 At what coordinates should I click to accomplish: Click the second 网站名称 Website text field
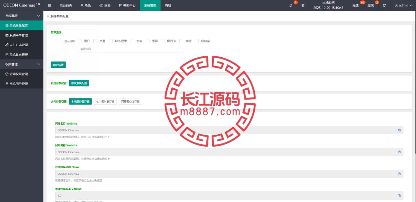(229, 152)
